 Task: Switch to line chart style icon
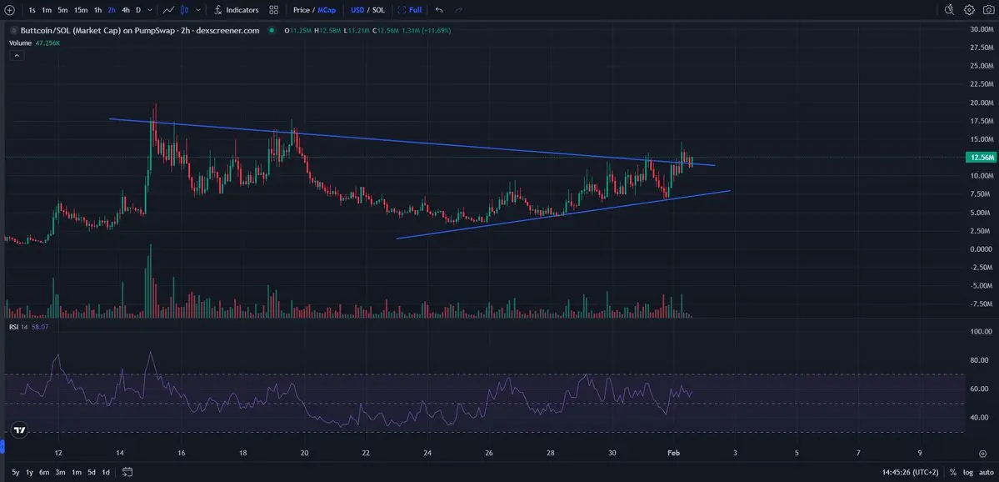[x=169, y=10]
